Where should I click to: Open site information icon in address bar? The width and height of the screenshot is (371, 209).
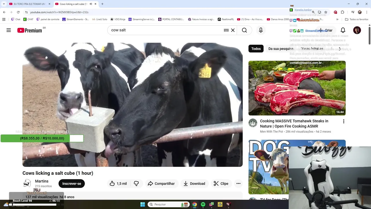point(26,12)
